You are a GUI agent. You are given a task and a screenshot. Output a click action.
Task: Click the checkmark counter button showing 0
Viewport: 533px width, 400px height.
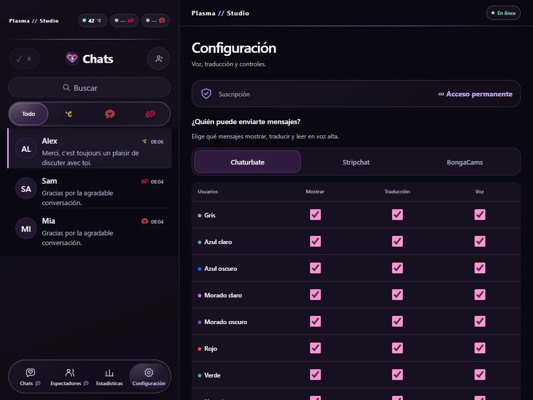24,59
